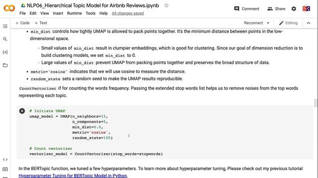Click the umap_model = UMAP(n_neighbors=15 line
This screenshot has width=318, height=178.
[69, 117]
